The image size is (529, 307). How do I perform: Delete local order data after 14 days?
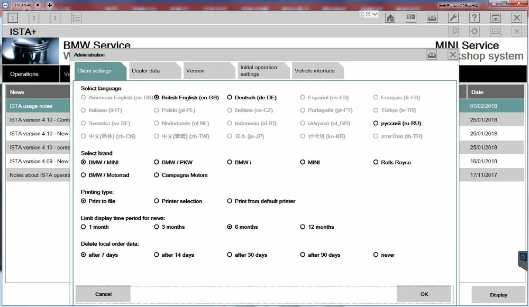pos(174,255)
